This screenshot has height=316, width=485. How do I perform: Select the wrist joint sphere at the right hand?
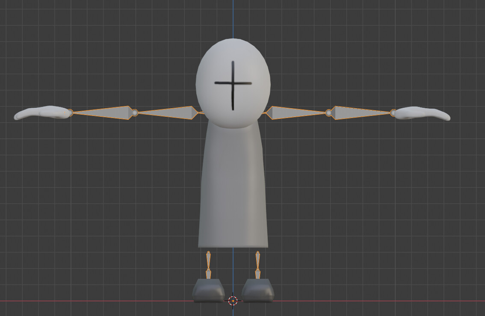coord(393,113)
